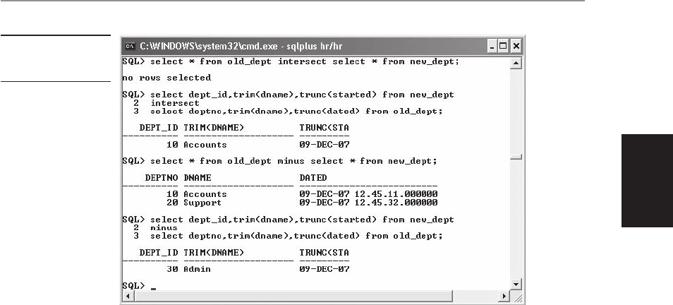Click the title bar text 'sqlplus hr/hr'
Image resolution: width=673 pixels, height=305 pixels.
coord(316,47)
